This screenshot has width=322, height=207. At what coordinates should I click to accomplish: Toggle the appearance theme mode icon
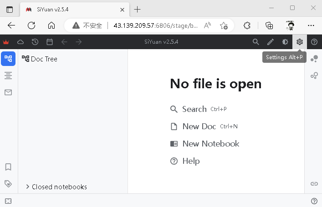pyautogui.click(x=285, y=42)
